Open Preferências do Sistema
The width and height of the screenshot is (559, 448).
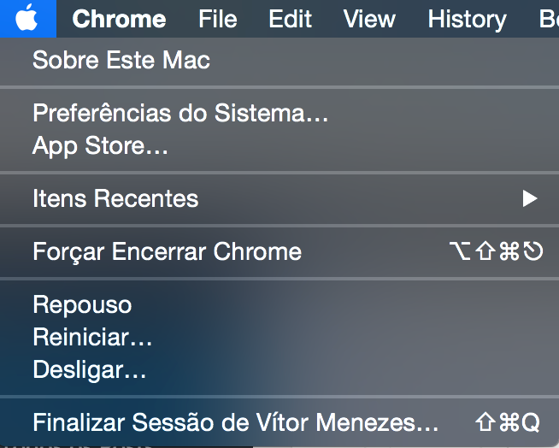point(180,113)
